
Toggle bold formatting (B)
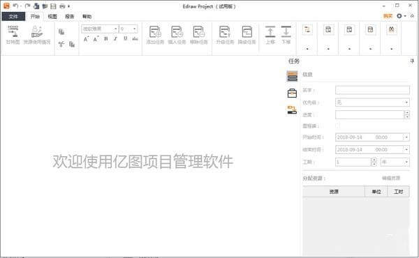(x=106, y=39)
